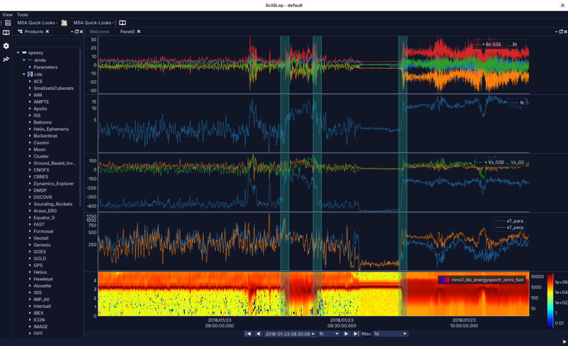Switch to the Welcome tab

99,32
